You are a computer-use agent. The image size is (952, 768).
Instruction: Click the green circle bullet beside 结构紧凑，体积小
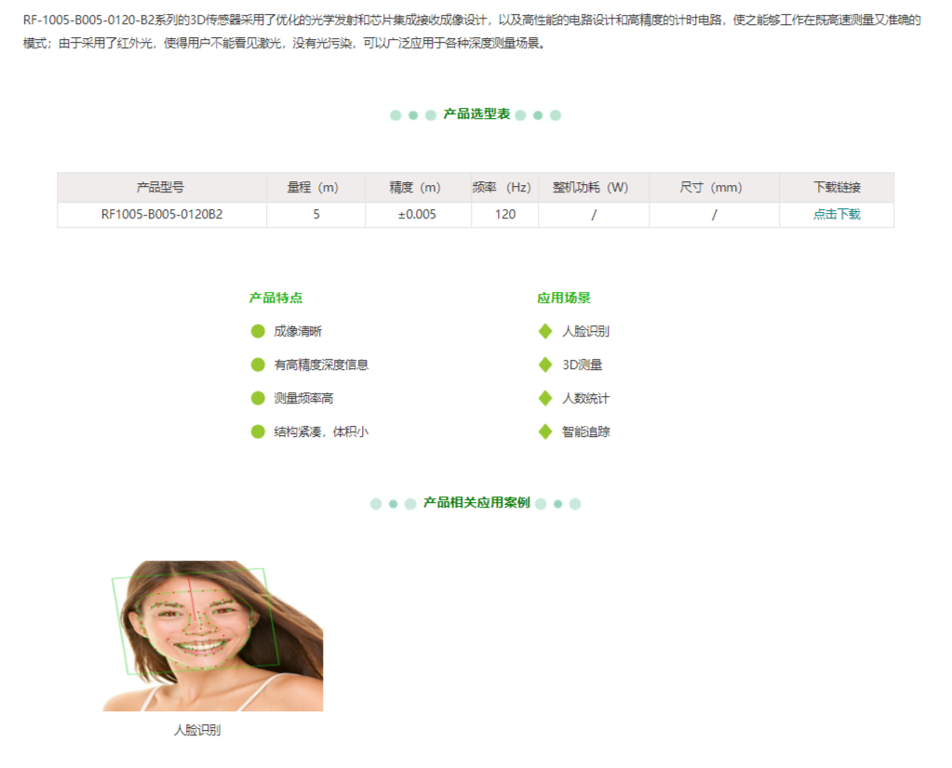coord(258,431)
